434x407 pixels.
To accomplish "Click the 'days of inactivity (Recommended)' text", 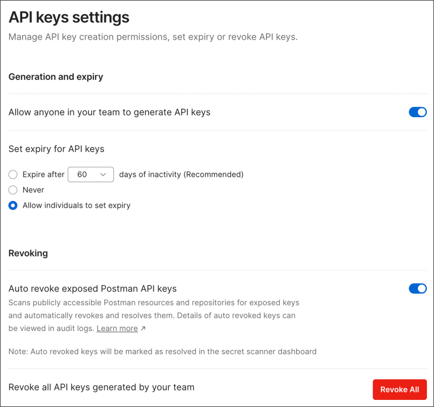I will [x=181, y=175].
